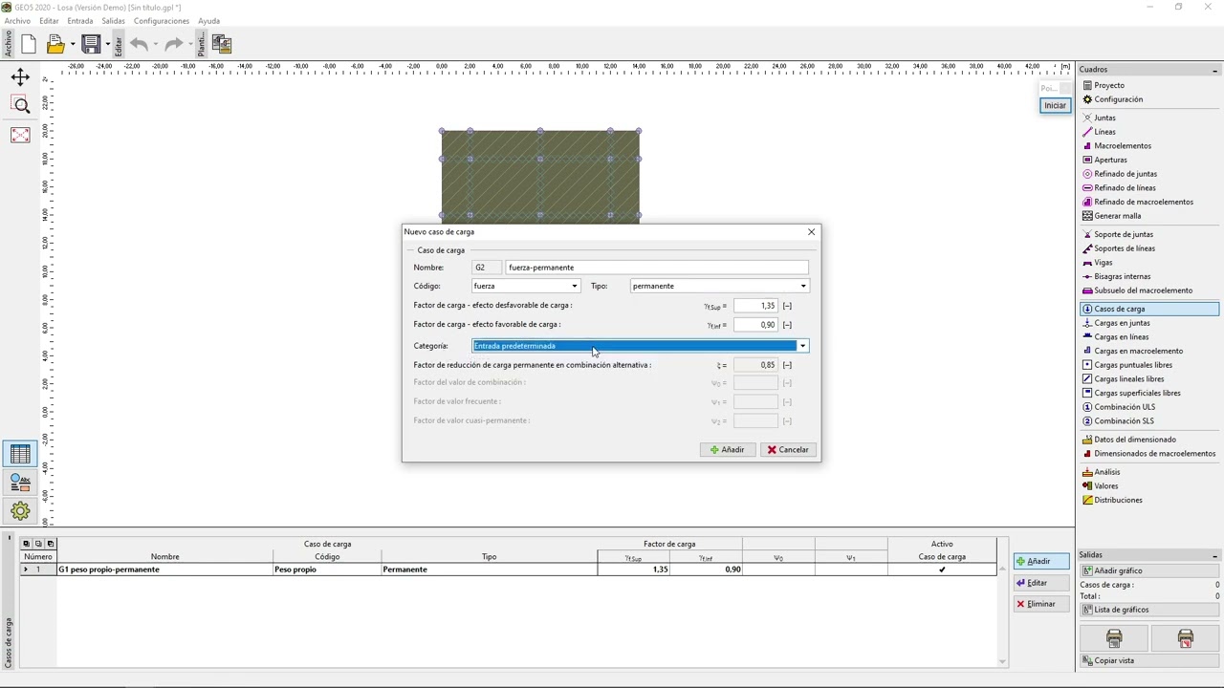Click the Copiar vista button
Image resolution: width=1224 pixels, height=688 pixels.
pyautogui.click(x=1149, y=660)
